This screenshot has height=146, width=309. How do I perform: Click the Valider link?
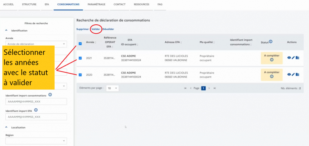click(96, 29)
